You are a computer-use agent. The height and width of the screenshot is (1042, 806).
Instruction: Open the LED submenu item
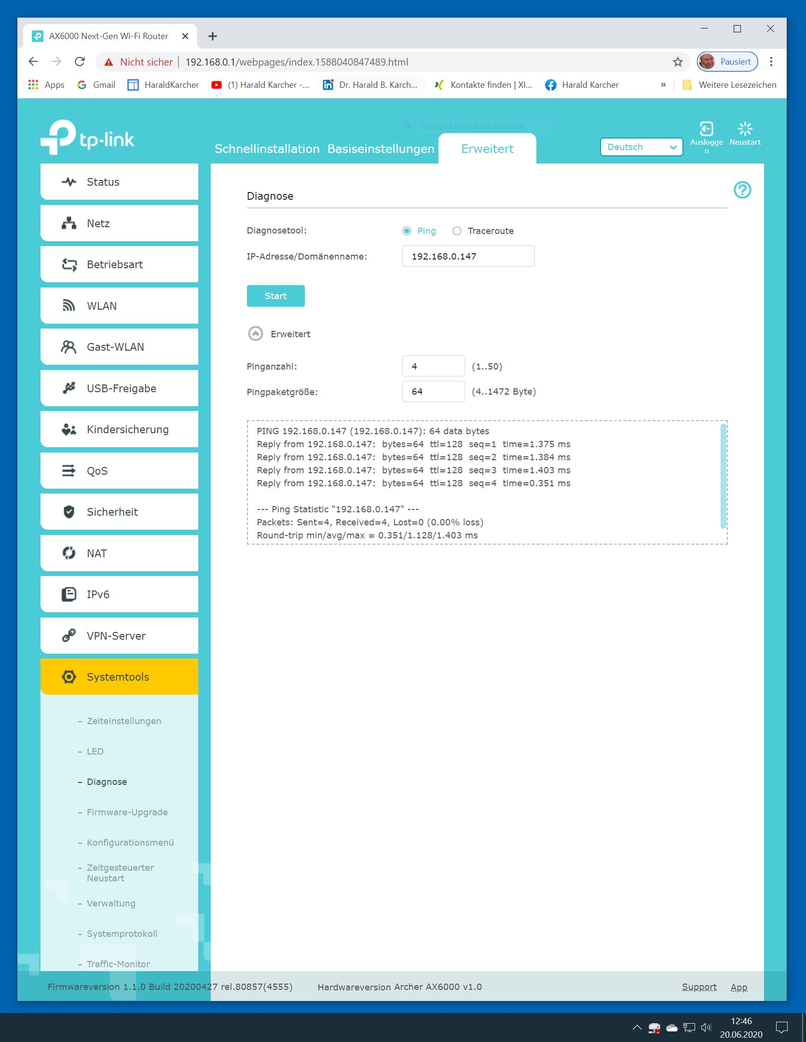coord(95,752)
